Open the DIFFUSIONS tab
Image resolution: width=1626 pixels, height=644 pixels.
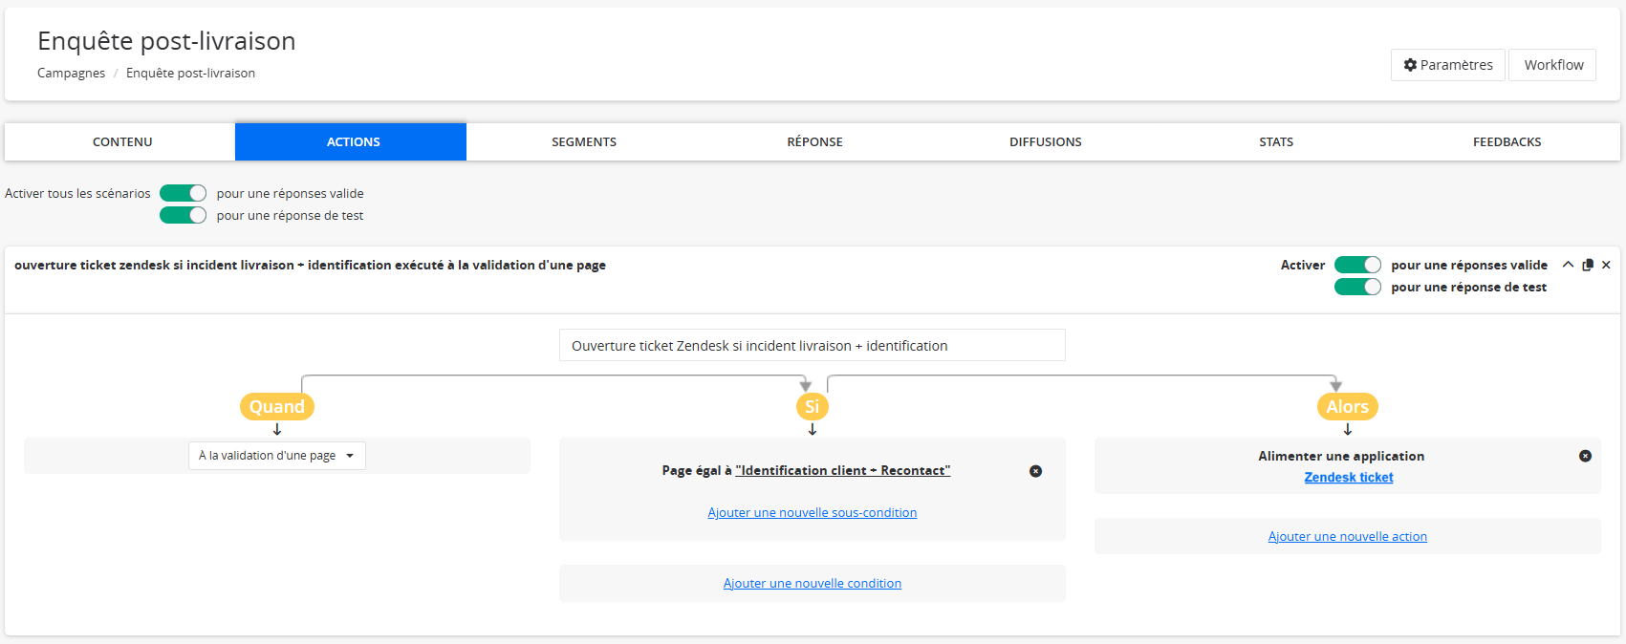tap(1046, 141)
